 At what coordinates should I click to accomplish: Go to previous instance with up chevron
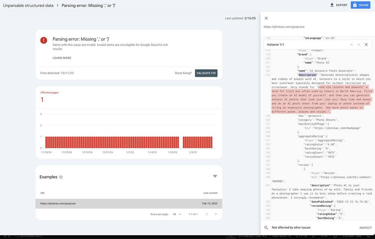(351, 45)
